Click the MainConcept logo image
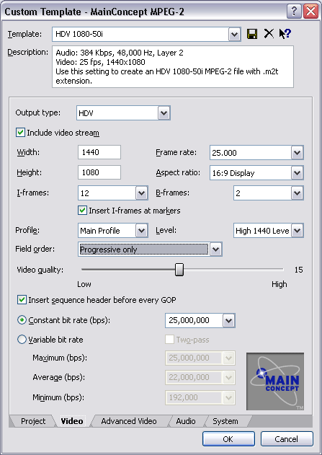Screen dimensions: 322x455 click(x=275, y=381)
